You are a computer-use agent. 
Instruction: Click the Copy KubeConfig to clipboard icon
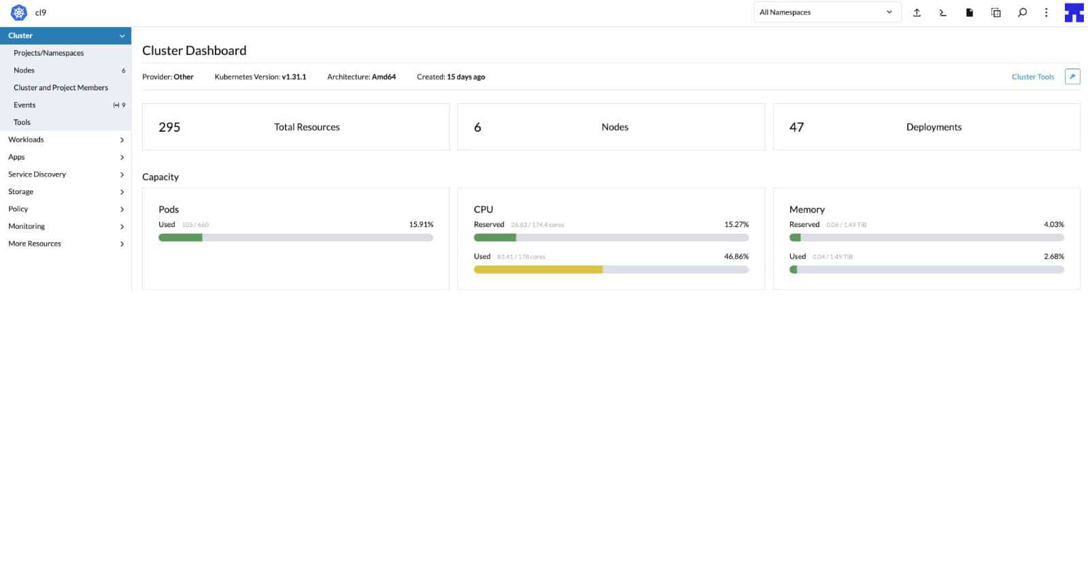pyautogui.click(x=996, y=12)
